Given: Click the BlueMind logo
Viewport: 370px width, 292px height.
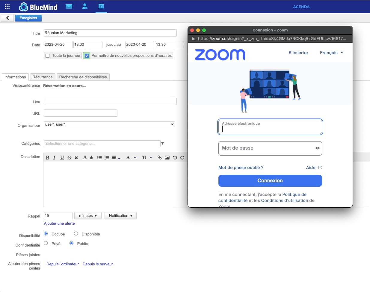Looking at the screenshot, I should tap(38, 7).
